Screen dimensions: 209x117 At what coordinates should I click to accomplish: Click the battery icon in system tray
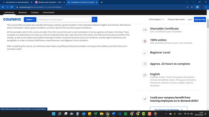192,114
